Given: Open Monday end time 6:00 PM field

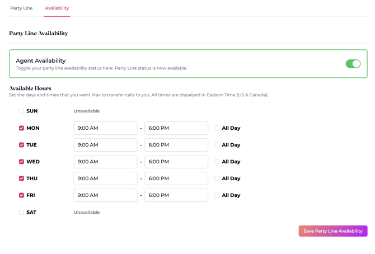Looking at the screenshot, I should 176,128.
